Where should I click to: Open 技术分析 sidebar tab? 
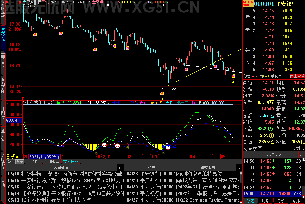(x=3, y=35)
